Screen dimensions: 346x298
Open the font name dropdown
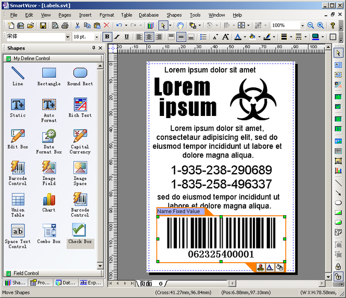(68, 37)
